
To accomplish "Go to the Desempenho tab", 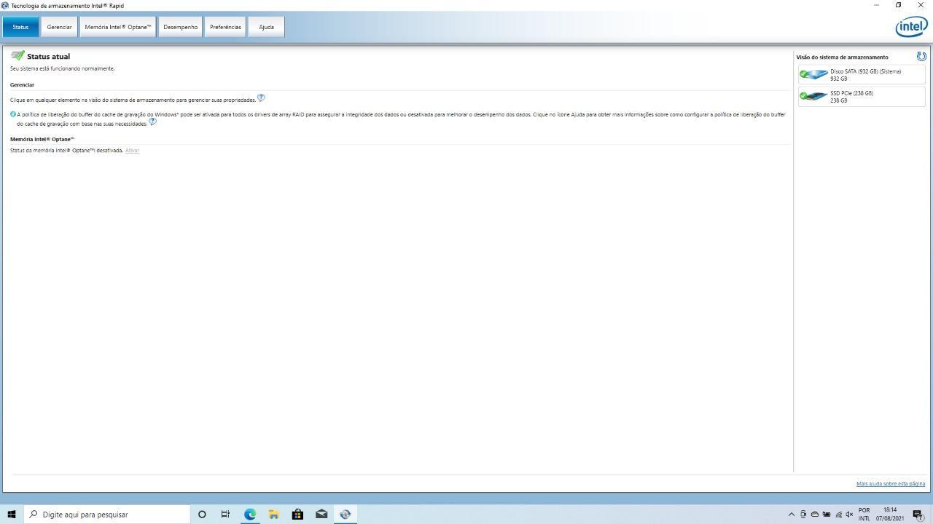I will point(180,27).
